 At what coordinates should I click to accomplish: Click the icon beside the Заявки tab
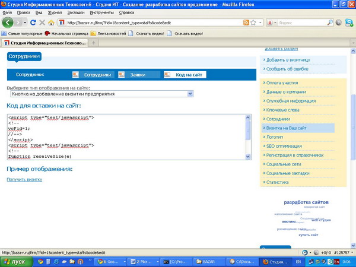pyautogui.click(x=122, y=75)
